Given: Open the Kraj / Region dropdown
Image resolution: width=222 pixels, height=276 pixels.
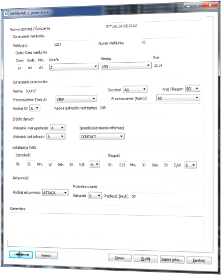Looking at the screenshot, I should click(193, 88).
